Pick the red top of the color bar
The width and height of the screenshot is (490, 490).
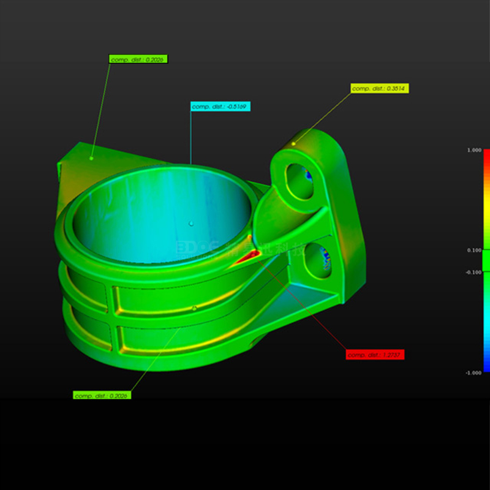tap(486, 154)
